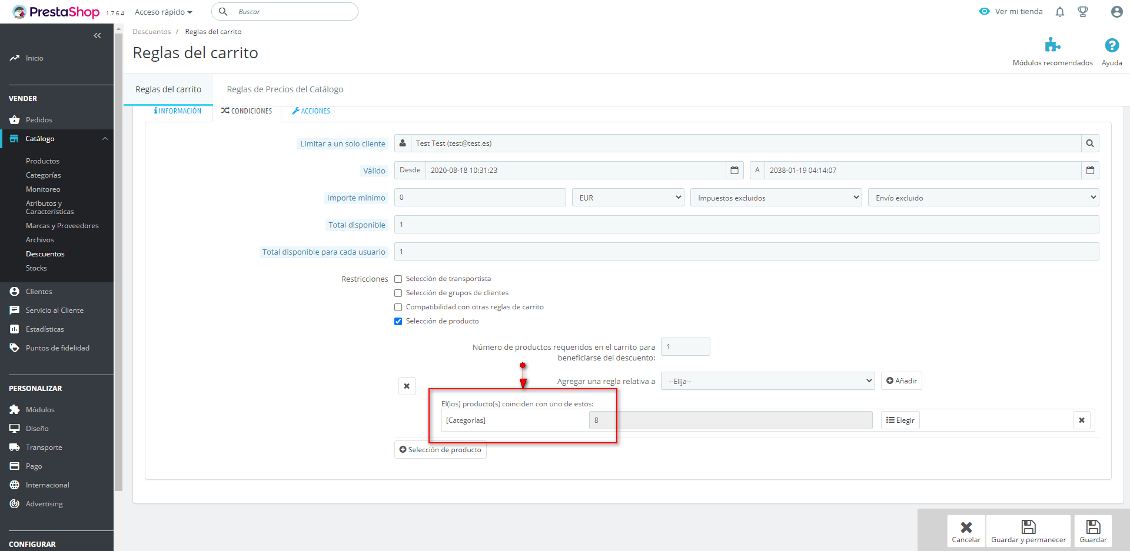Click the Pago credit card icon

click(x=15, y=466)
